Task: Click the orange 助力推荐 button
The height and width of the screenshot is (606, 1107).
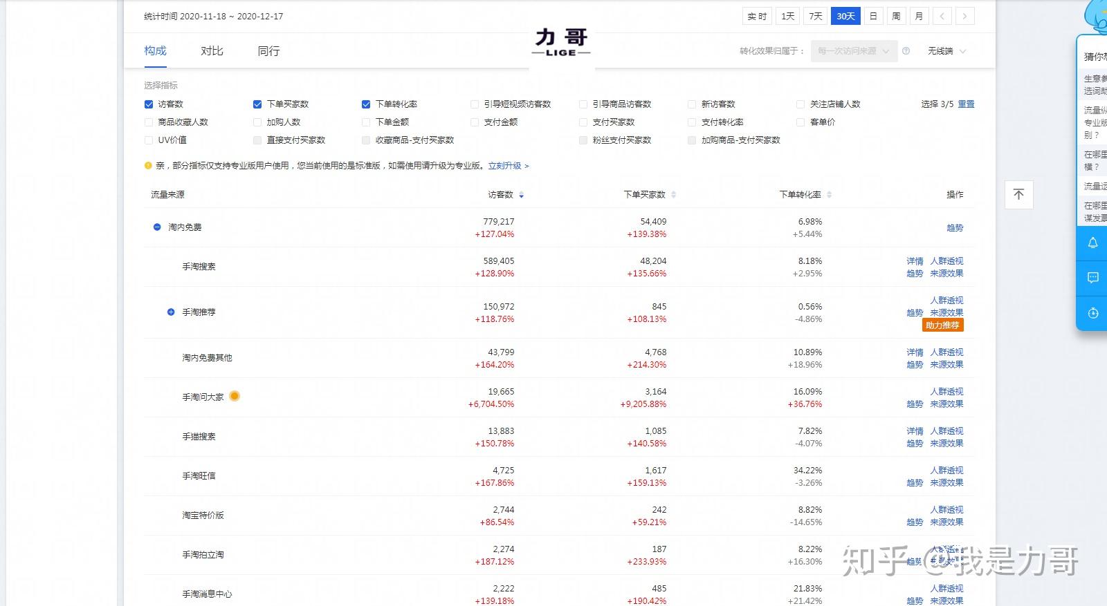Action: tap(943, 325)
